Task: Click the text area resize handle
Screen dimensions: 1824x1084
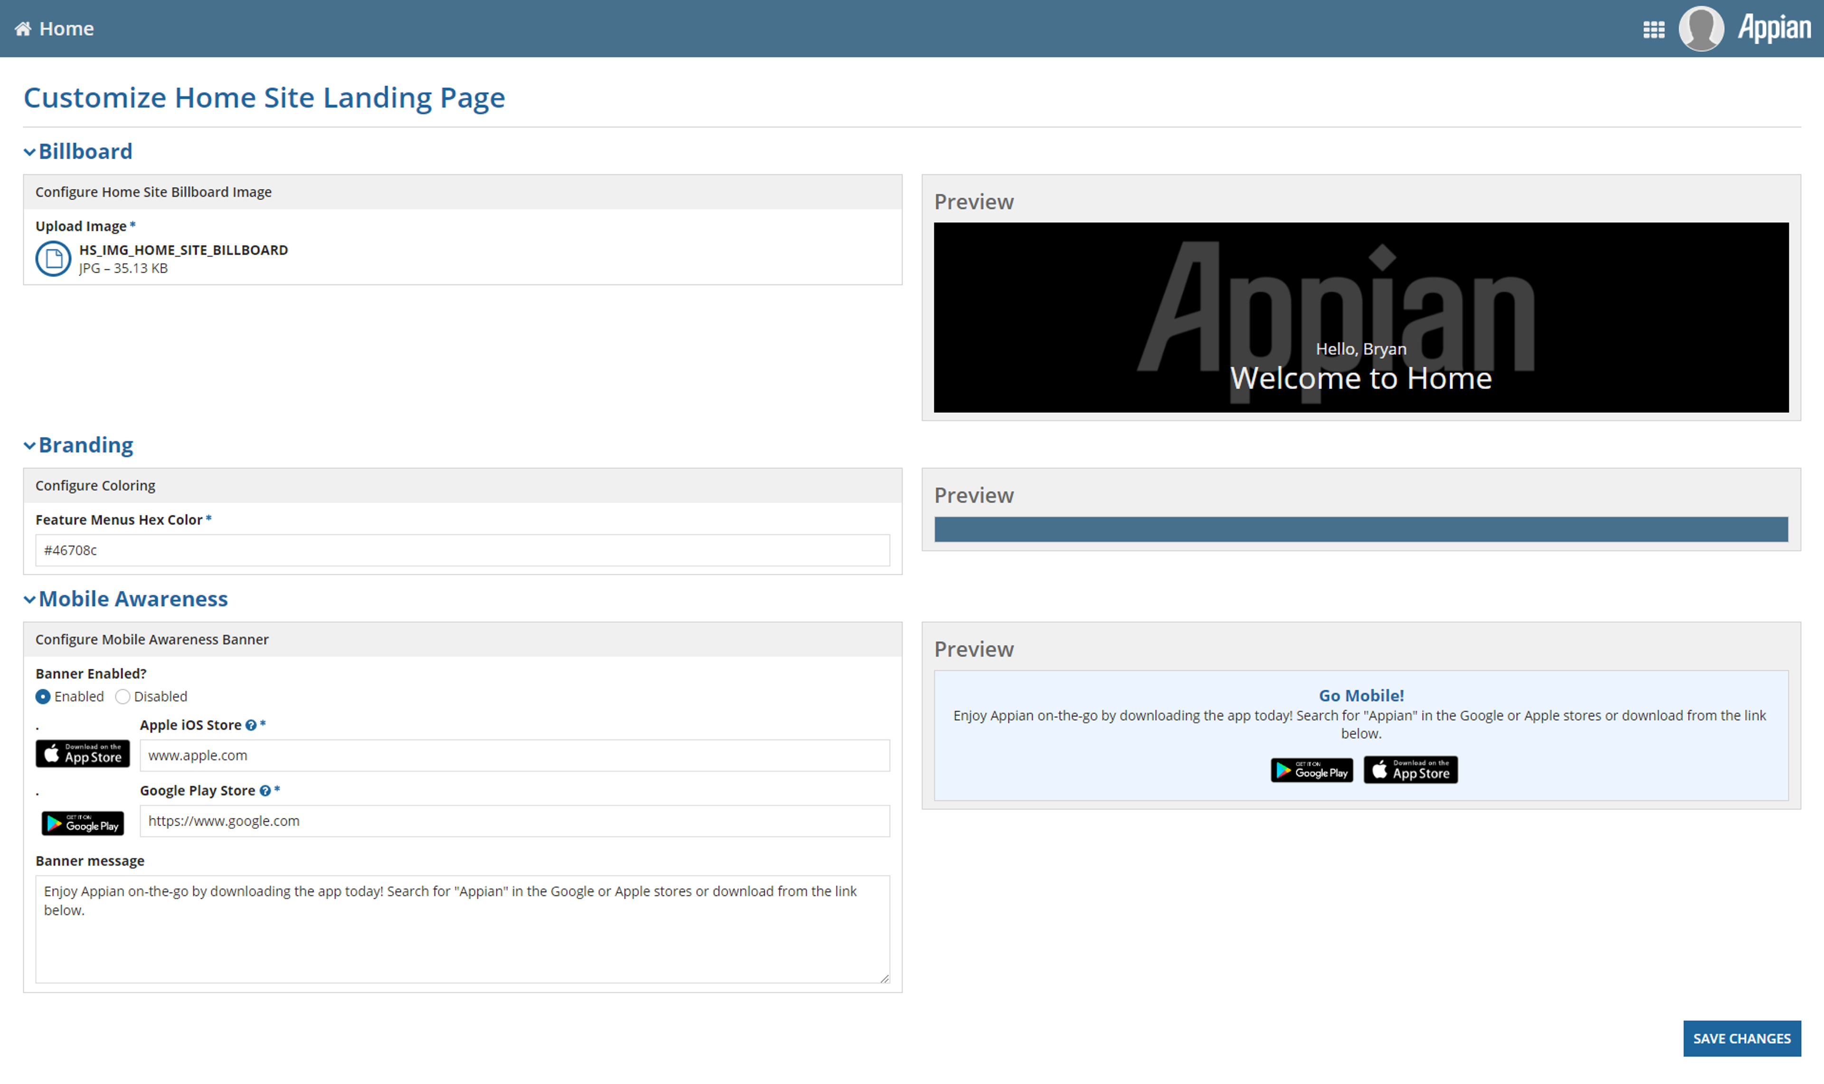Action: point(884,978)
